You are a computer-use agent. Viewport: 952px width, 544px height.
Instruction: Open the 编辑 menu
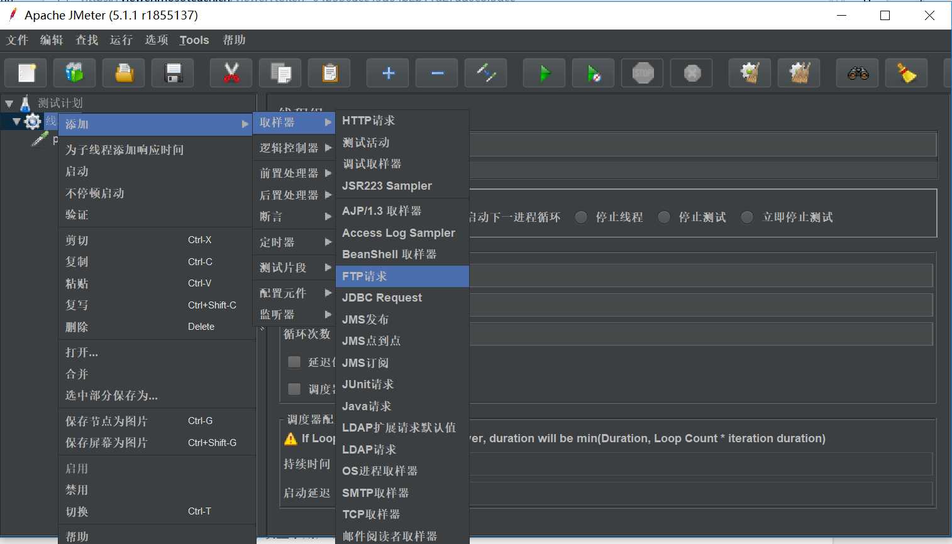tap(52, 40)
